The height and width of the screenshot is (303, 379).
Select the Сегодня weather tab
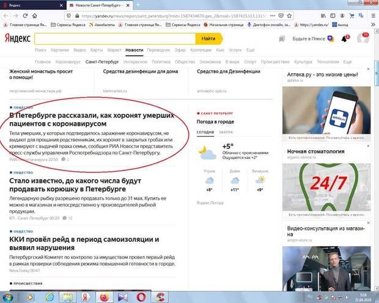click(x=205, y=132)
